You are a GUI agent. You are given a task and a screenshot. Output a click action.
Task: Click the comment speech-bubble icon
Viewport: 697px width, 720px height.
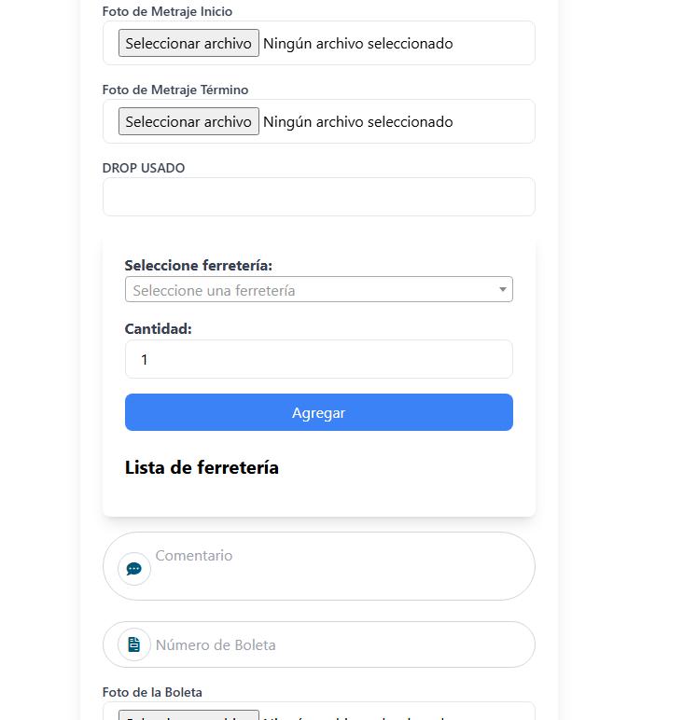coord(134,568)
